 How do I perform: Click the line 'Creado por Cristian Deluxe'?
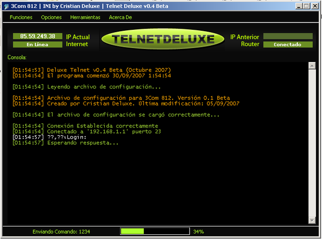click(x=126, y=103)
